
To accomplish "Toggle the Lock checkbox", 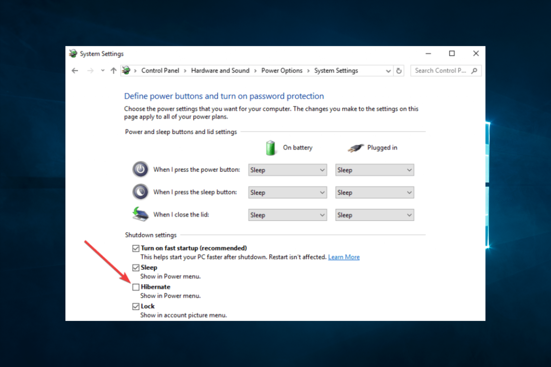I will click(x=136, y=306).
